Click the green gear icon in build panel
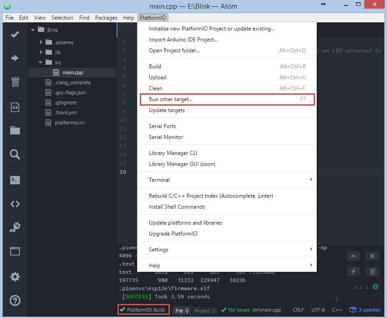This screenshot has width=387, height=318. click(376, 287)
